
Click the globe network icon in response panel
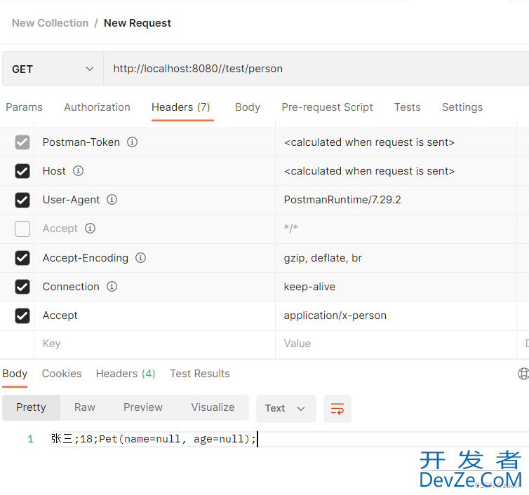(523, 374)
